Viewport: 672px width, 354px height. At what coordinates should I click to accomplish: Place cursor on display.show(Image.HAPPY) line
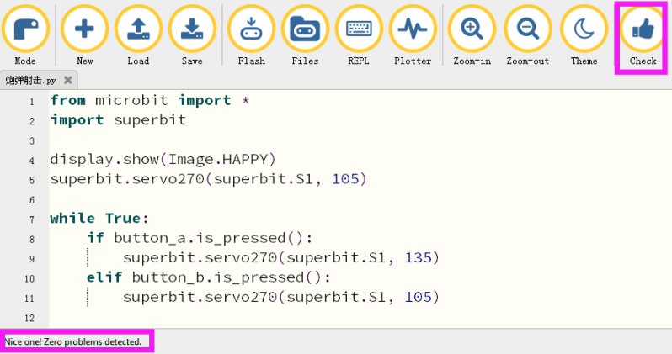click(x=163, y=160)
